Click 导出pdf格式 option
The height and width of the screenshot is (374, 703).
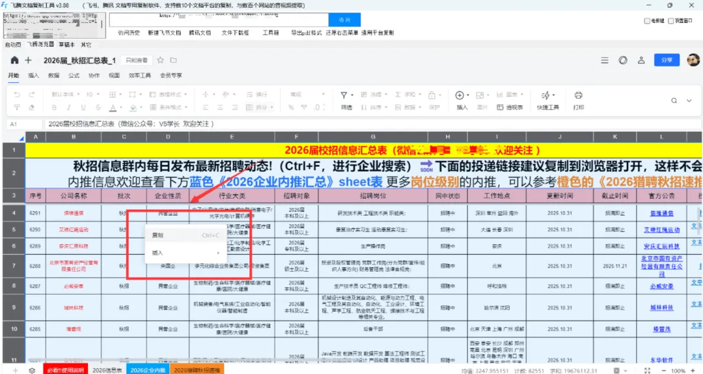tap(306, 33)
